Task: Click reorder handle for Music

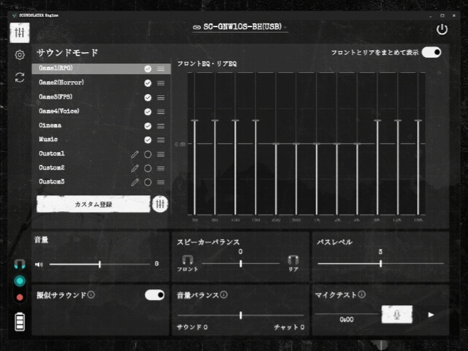Action: pyautogui.click(x=161, y=140)
